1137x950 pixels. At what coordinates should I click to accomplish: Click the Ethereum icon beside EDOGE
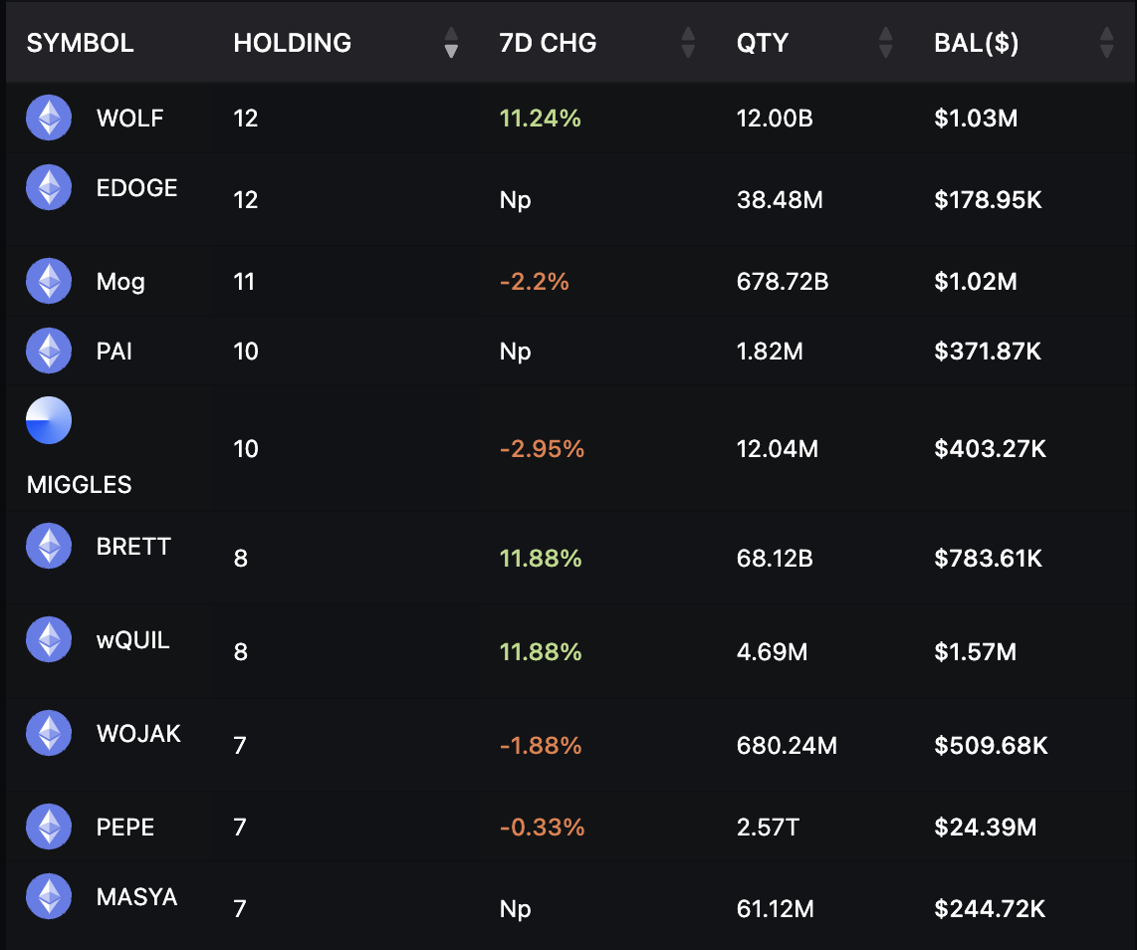[49, 187]
